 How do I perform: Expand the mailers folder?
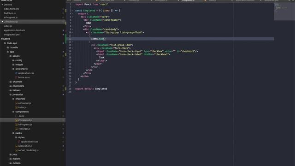tap(11, 159)
